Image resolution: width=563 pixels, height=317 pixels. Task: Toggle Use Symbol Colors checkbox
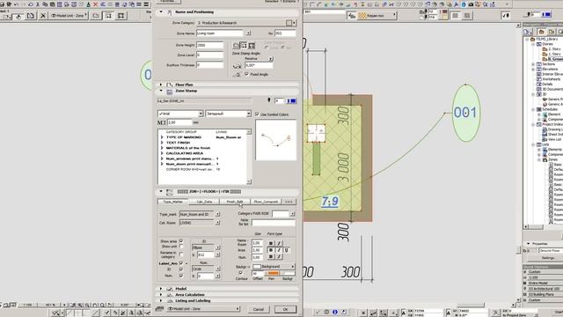click(x=257, y=114)
